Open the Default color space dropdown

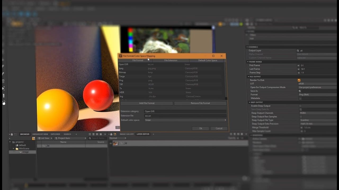click(185, 120)
